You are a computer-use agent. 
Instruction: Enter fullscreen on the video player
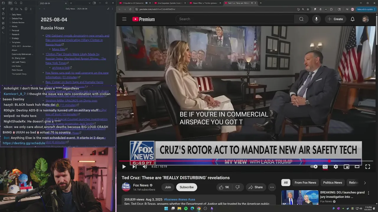[368, 167]
